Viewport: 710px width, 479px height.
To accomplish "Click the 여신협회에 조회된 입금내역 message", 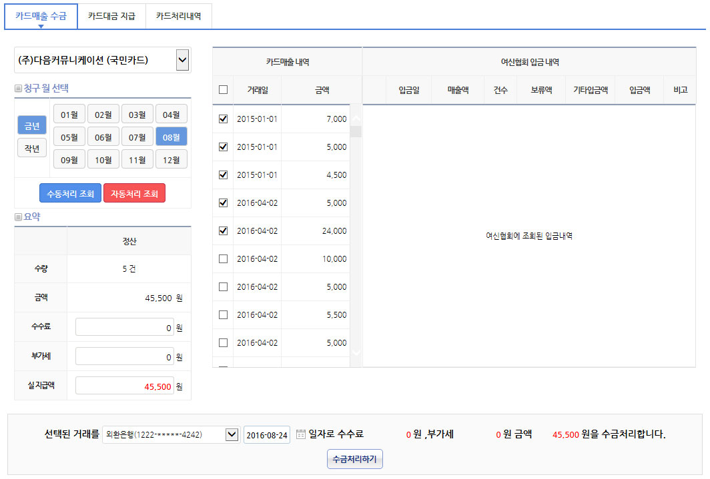I will tap(529, 236).
